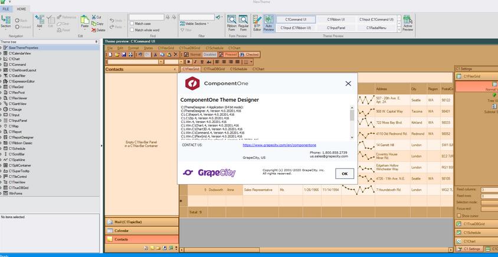498x257 pixels.
Task: Click the Paste clipboard icon
Action: coord(84,19)
